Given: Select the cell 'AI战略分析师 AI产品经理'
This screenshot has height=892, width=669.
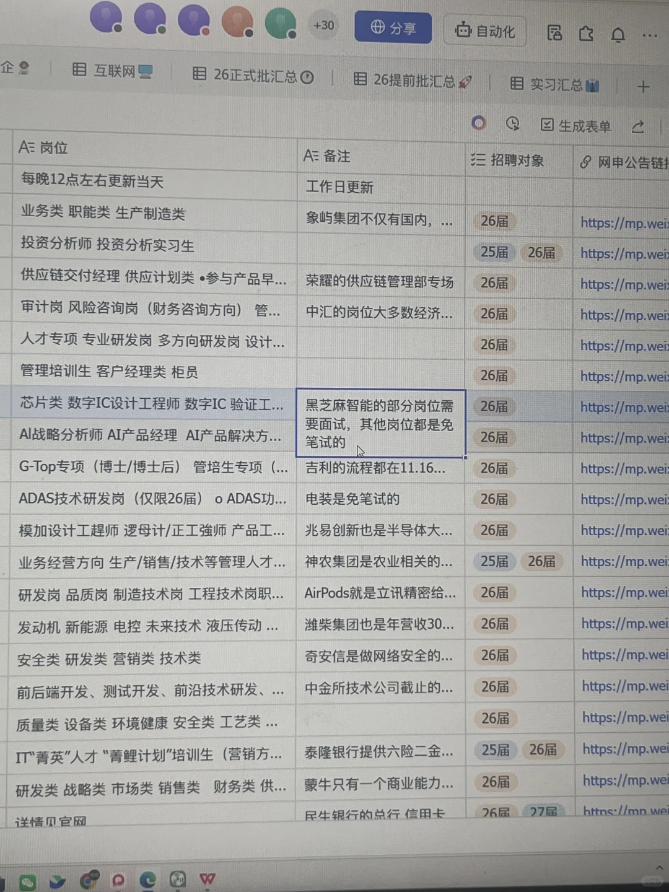Looking at the screenshot, I should click(x=153, y=435).
